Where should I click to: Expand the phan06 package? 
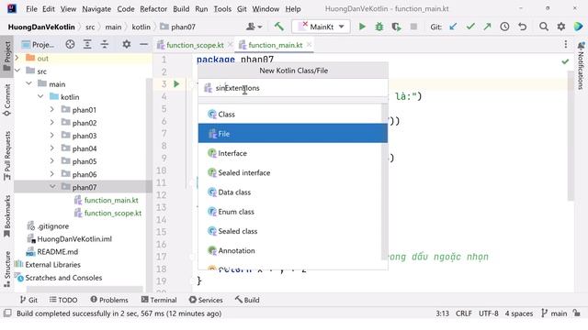(52, 174)
